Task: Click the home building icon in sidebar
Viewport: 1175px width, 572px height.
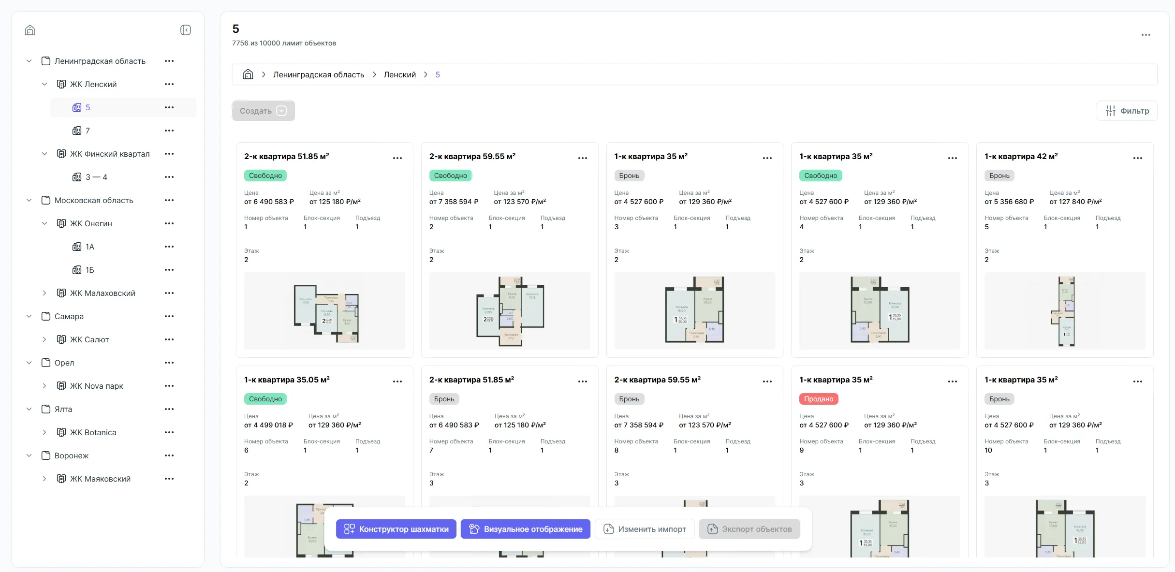Action: coord(30,30)
